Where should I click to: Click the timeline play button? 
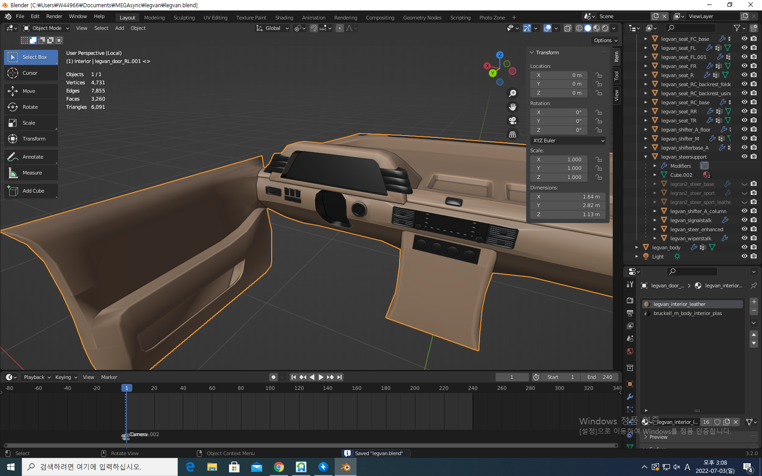tap(321, 377)
